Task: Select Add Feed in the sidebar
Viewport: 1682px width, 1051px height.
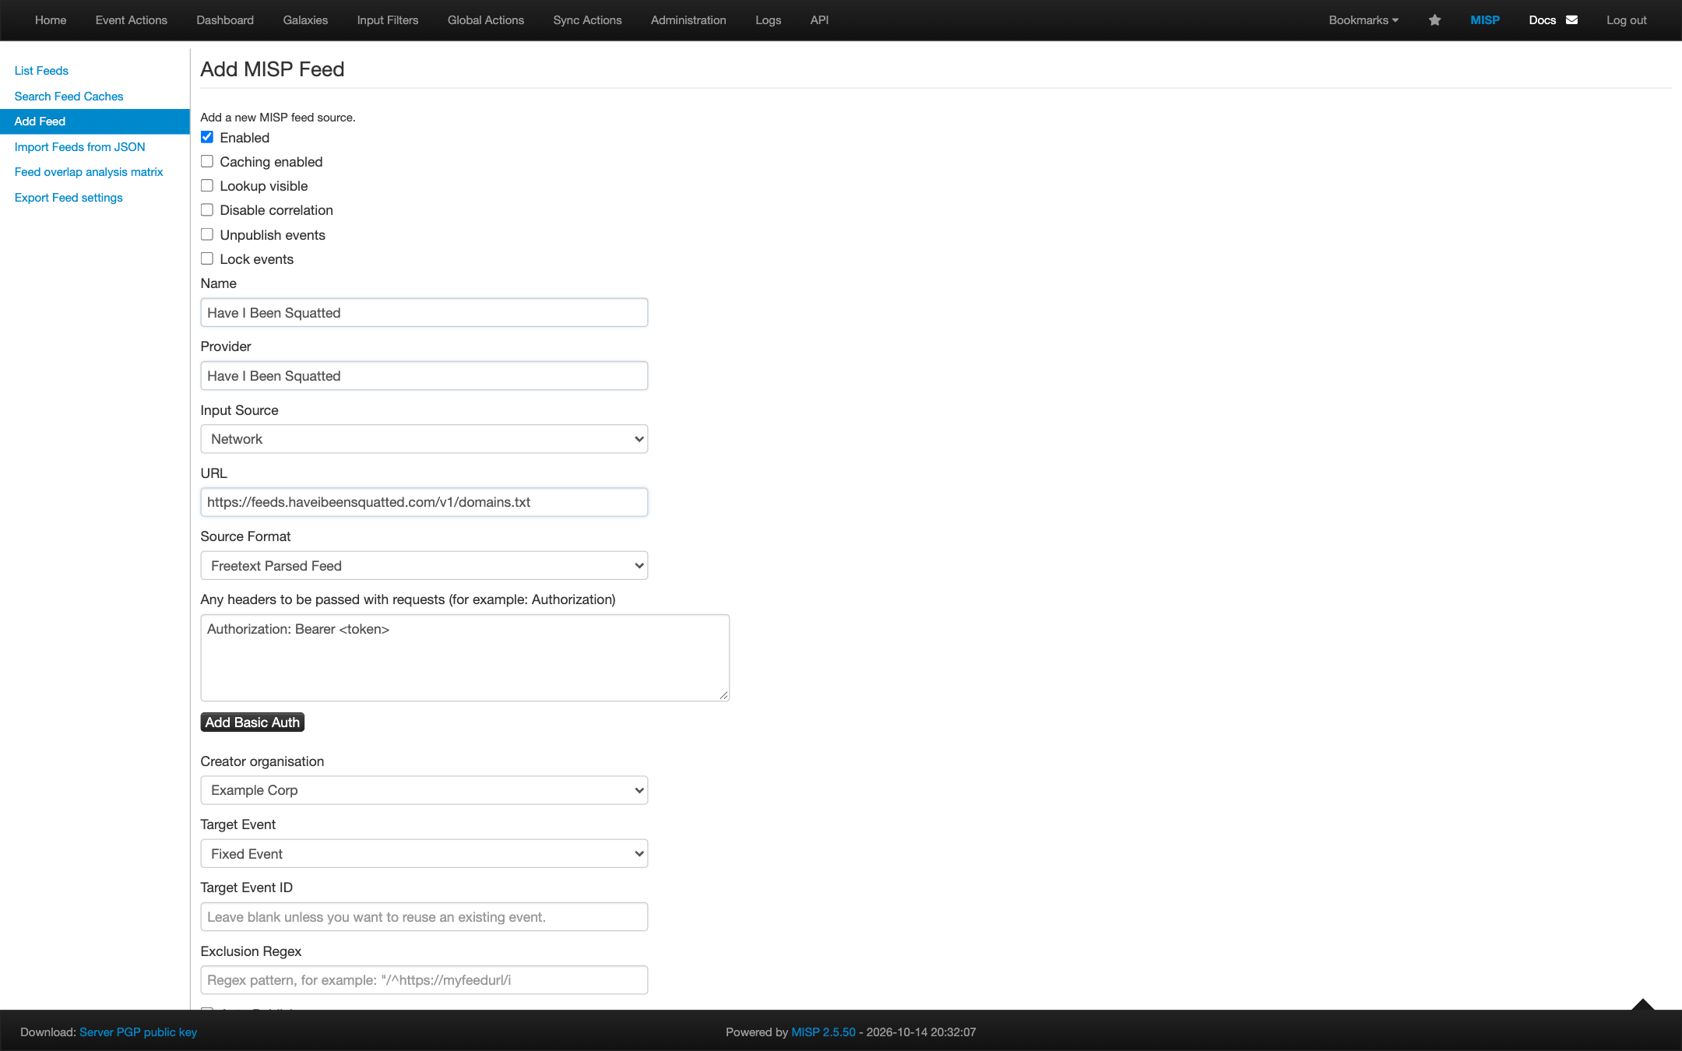Action: coord(95,121)
